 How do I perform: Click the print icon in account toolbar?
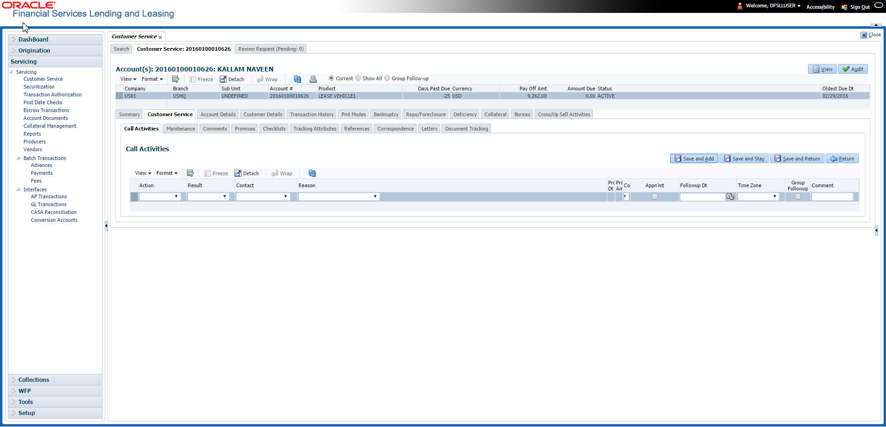pyautogui.click(x=313, y=79)
